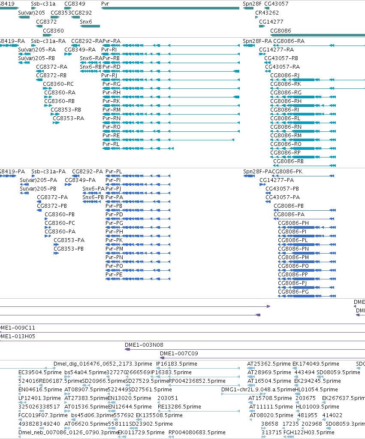Screen dimensions: 365x439
Task: Select EST FGH122H03.5prime
Action: coord(289,437)
